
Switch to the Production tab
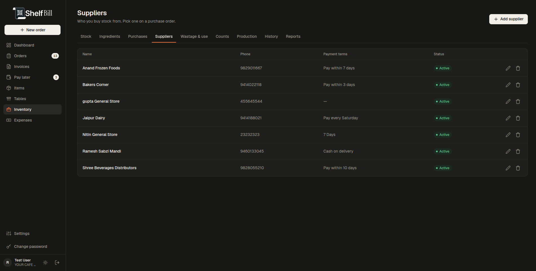247,36
